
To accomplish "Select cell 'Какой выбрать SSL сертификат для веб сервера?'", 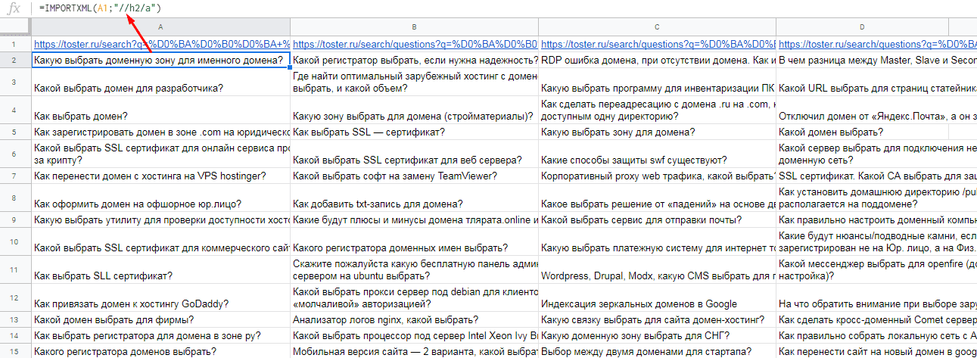I will click(x=415, y=154).
